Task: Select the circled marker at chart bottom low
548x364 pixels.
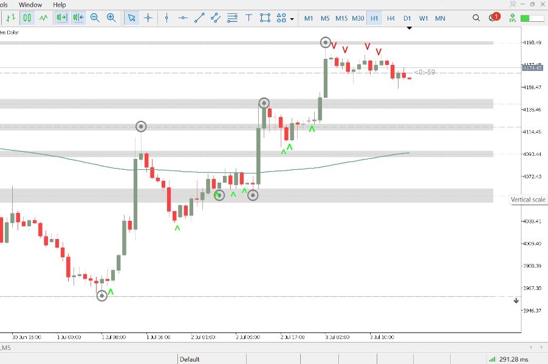Action: click(x=101, y=296)
